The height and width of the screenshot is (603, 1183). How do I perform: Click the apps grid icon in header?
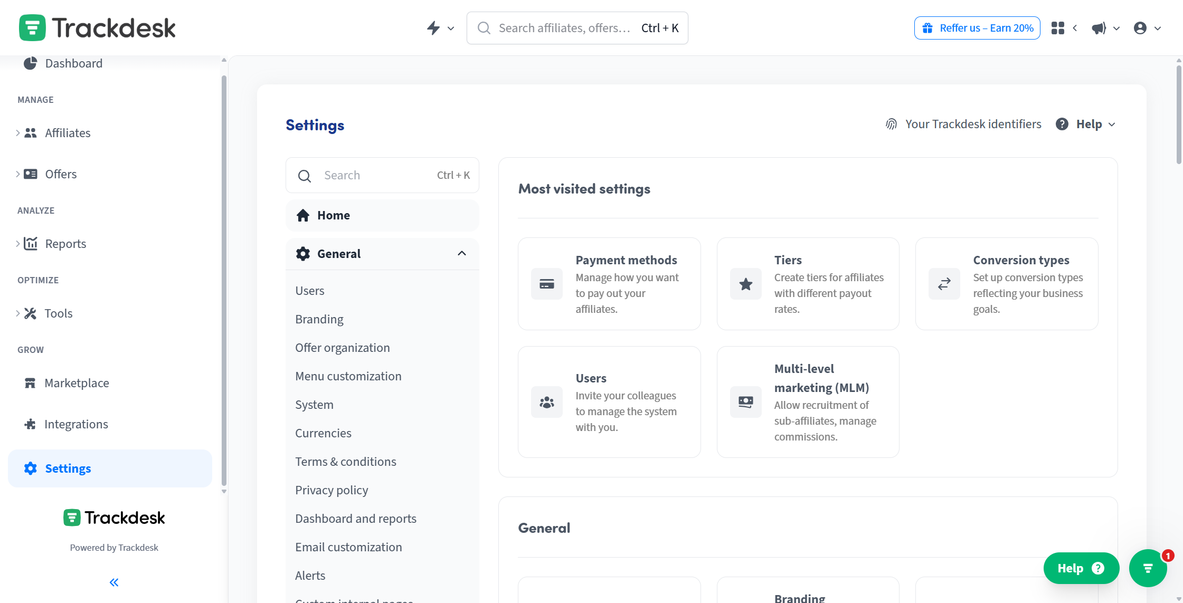point(1057,28)
